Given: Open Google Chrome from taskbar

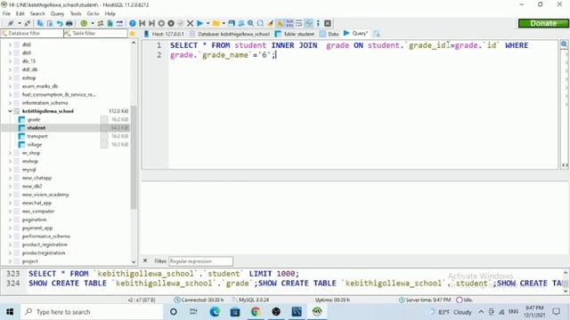Looking at the screenshot, I should (256, 312).
